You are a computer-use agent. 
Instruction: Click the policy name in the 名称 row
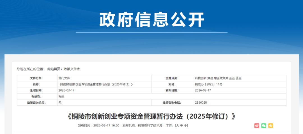pyautogui.click(x=95, y=84)
